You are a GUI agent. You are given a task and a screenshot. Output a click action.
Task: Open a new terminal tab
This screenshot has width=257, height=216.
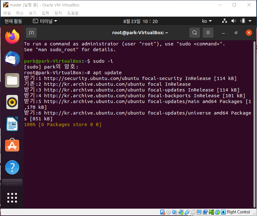[31, 33]
